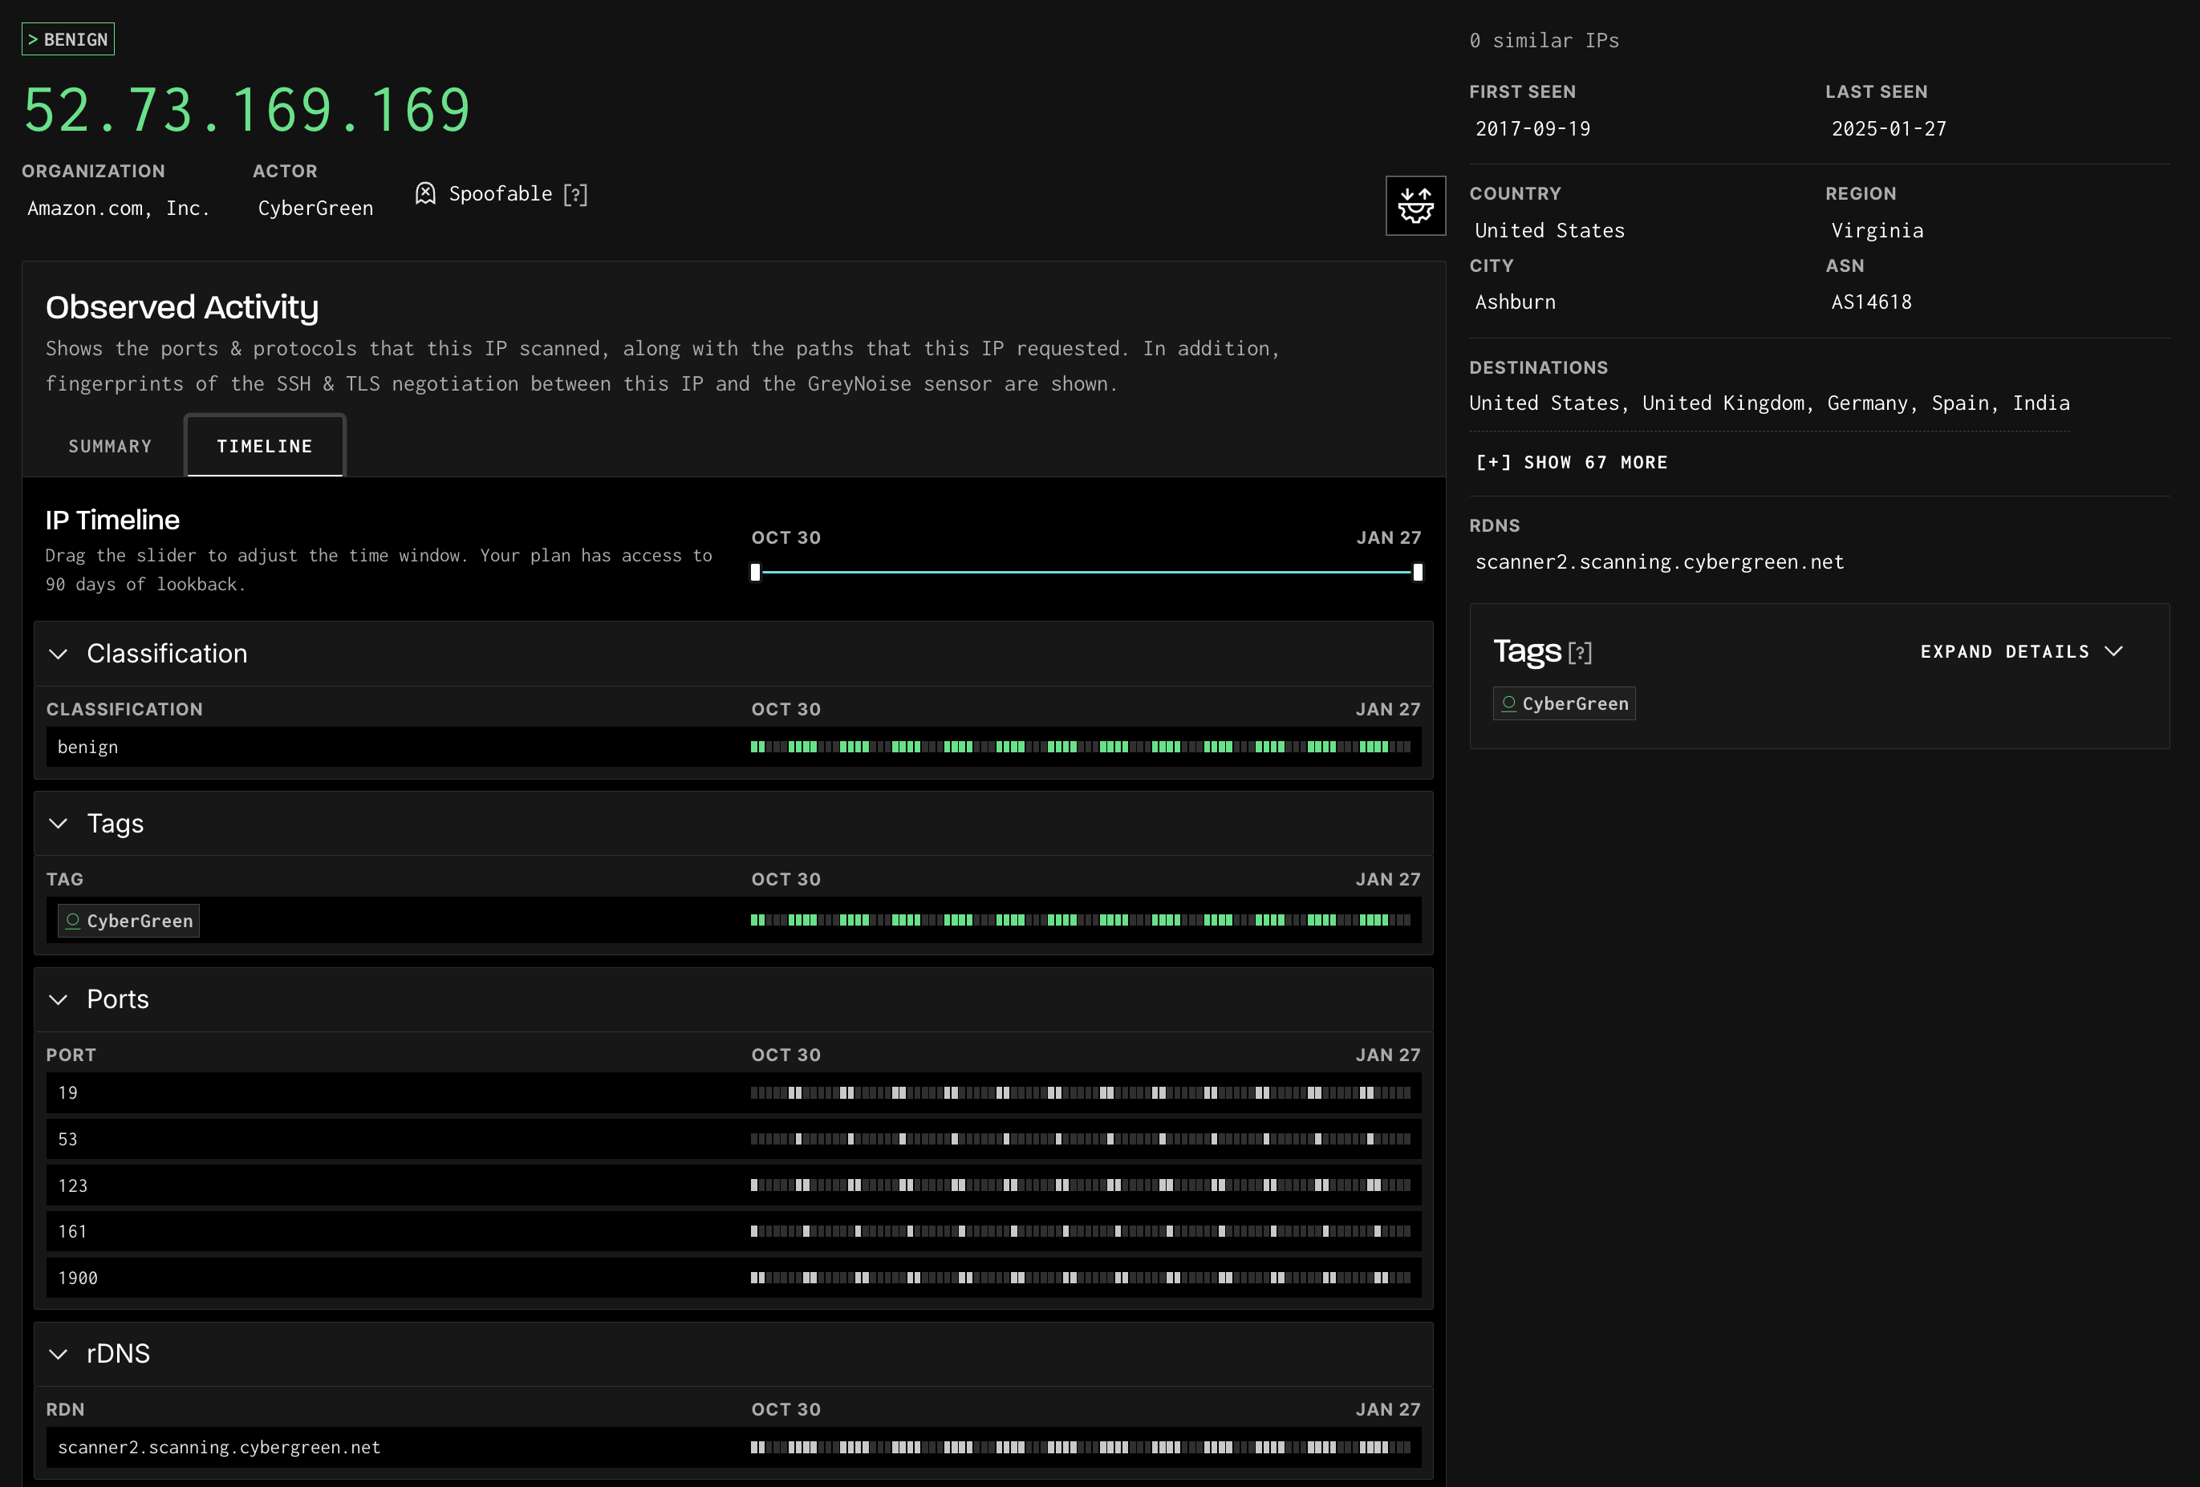
Task: Select port 1900 row
Action: pos(733,1278)
